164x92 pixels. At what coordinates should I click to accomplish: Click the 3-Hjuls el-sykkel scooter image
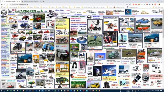click(95, 26)
